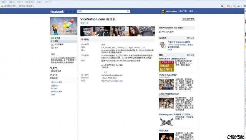Open the Costco recommended page title link
Viewport: 246px width, 140px height.
click(x=179, y=42)
